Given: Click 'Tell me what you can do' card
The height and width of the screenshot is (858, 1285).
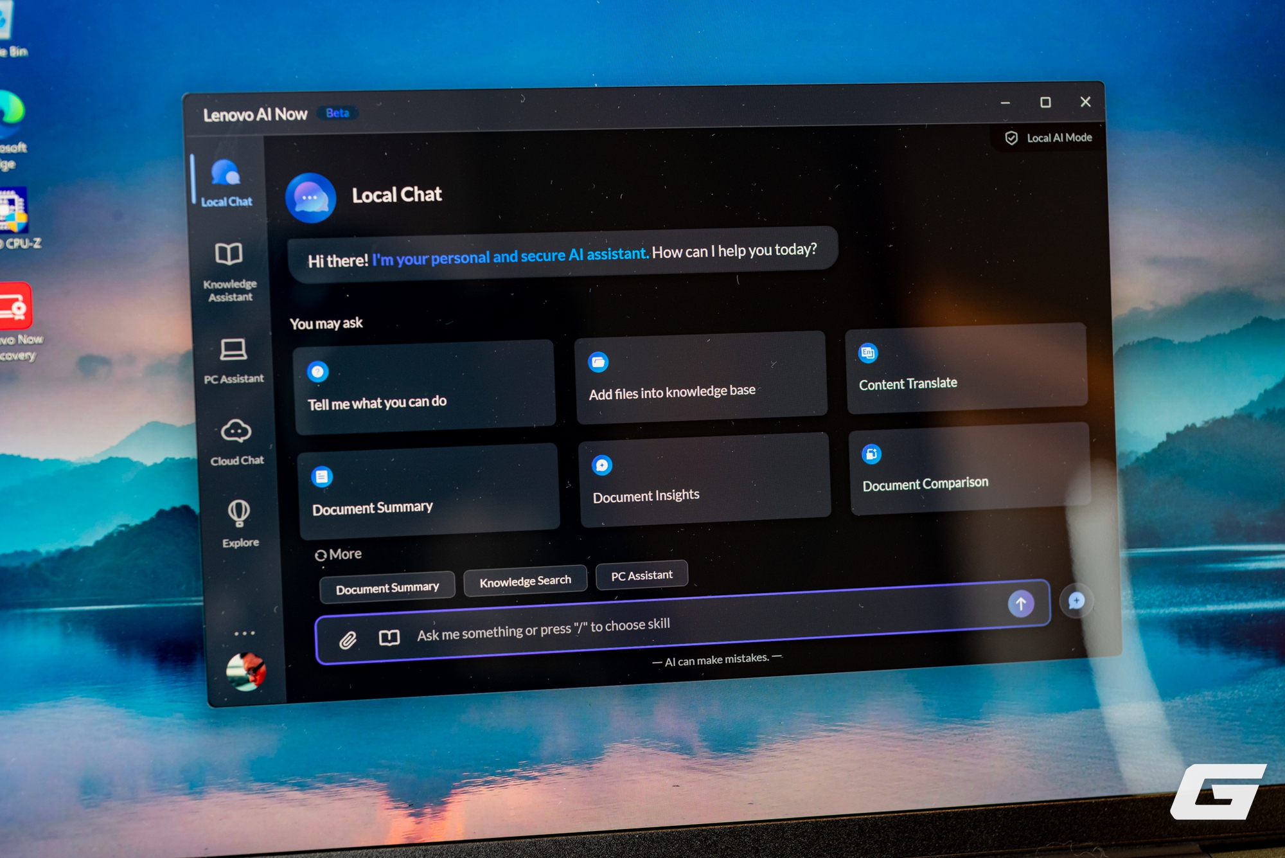Looking at the screenshot, I should tap(425, 387).
